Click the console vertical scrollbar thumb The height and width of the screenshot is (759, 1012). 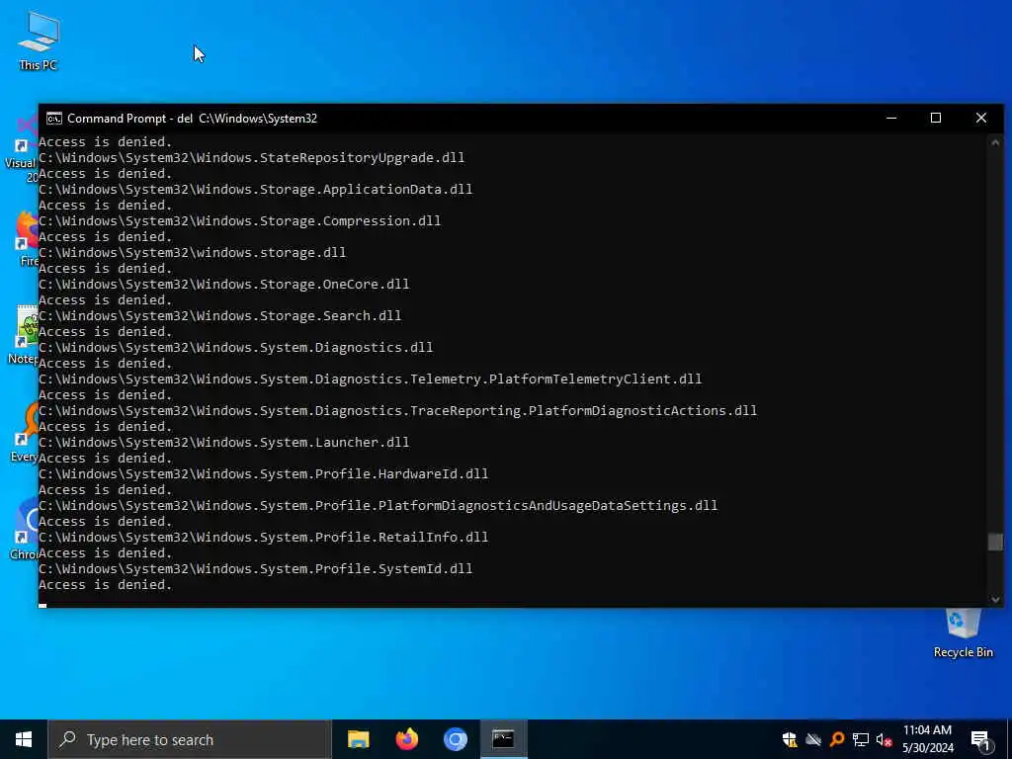[995, 543]
